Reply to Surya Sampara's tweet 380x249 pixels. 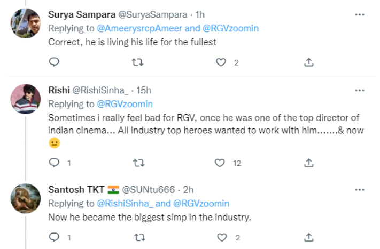point(53,62)
